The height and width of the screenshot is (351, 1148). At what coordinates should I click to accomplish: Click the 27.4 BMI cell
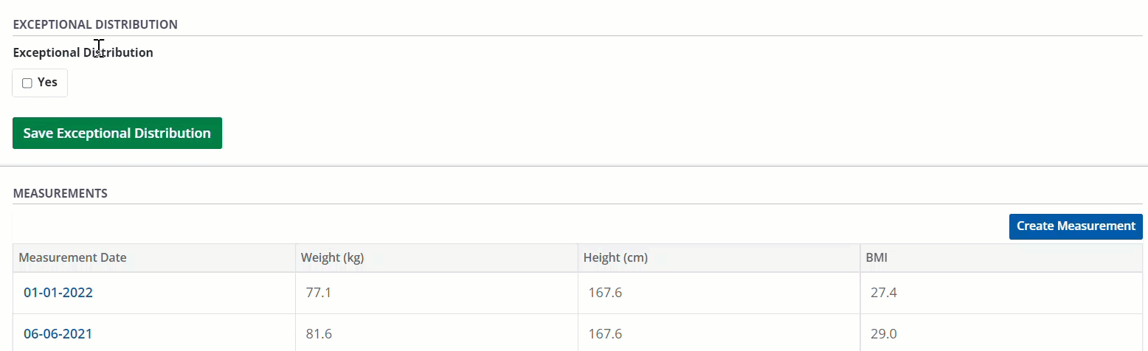click(884, 293)
